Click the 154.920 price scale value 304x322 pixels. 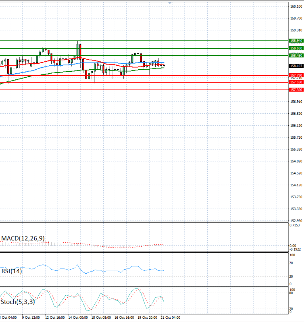pyautogui.click(x=296, y=161)
